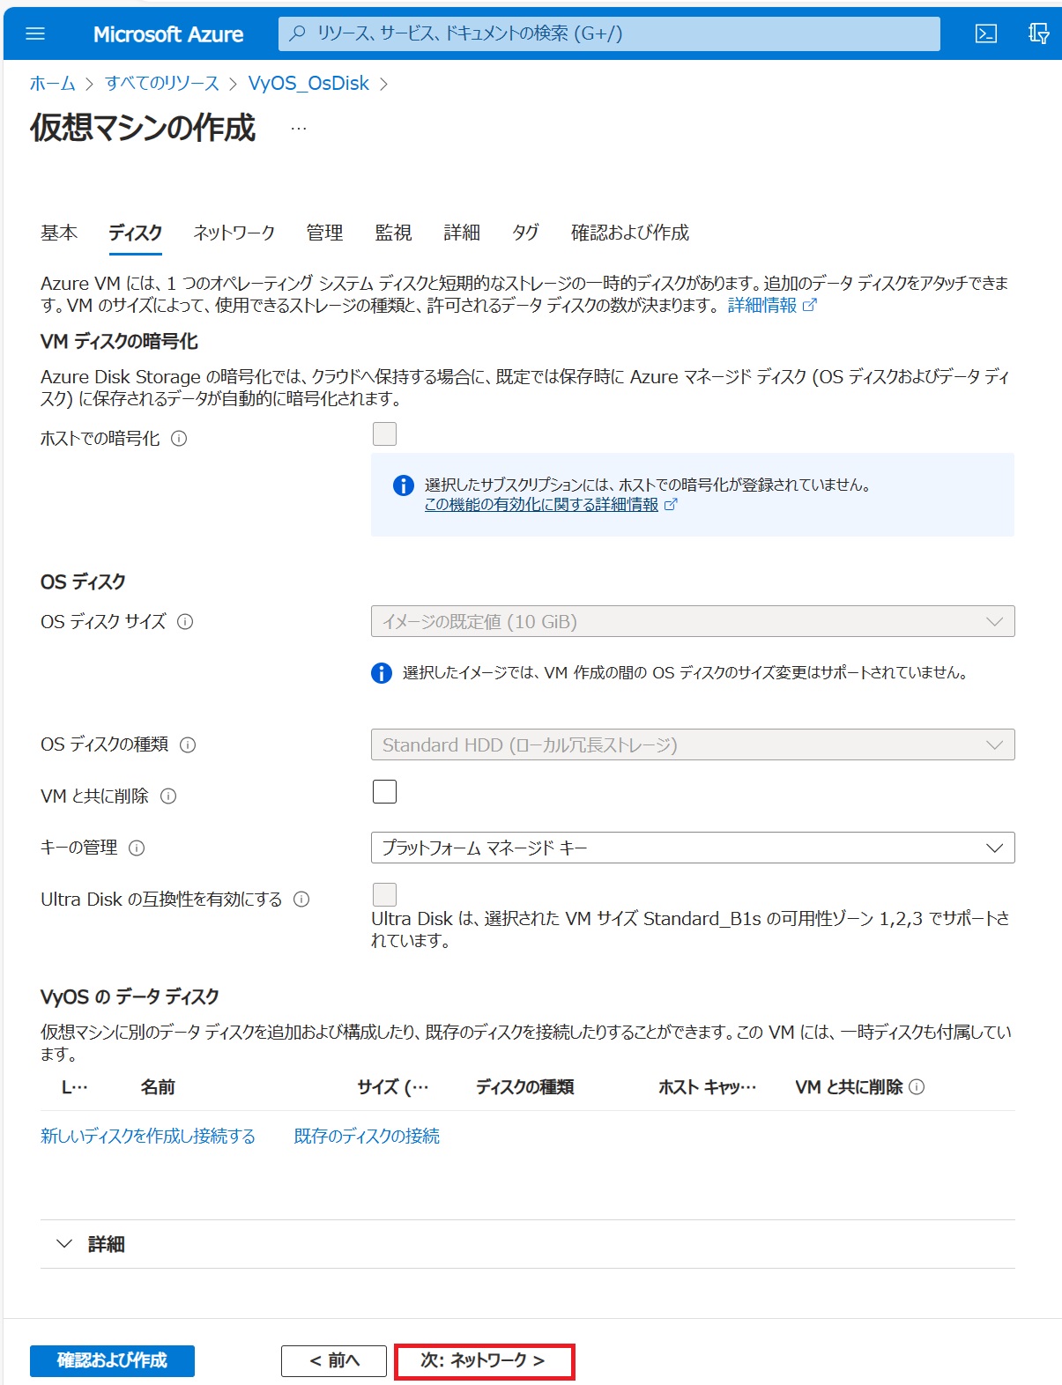Open the ellipsis menu beside page title
This screenshot has height=1385, width=1062.
click(299, 129)
